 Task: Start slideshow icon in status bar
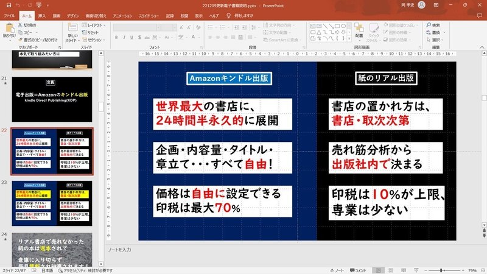(416, 270)
